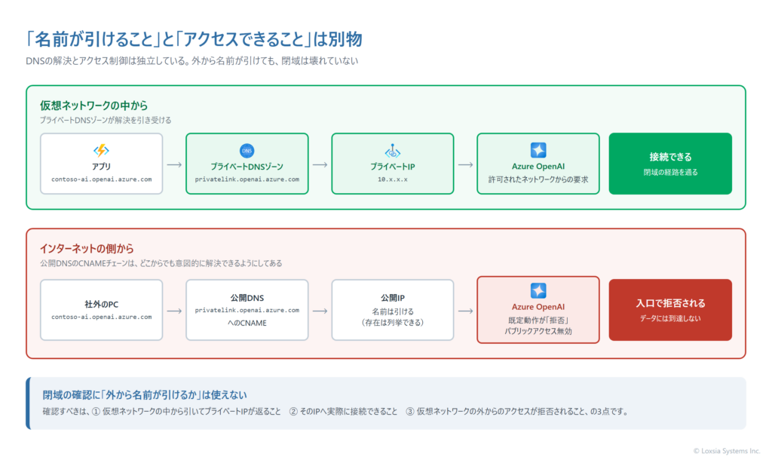The width and height of the screenshot is (772, 463).
Task: Click the データには到達しない text
Action: [670, 319]
